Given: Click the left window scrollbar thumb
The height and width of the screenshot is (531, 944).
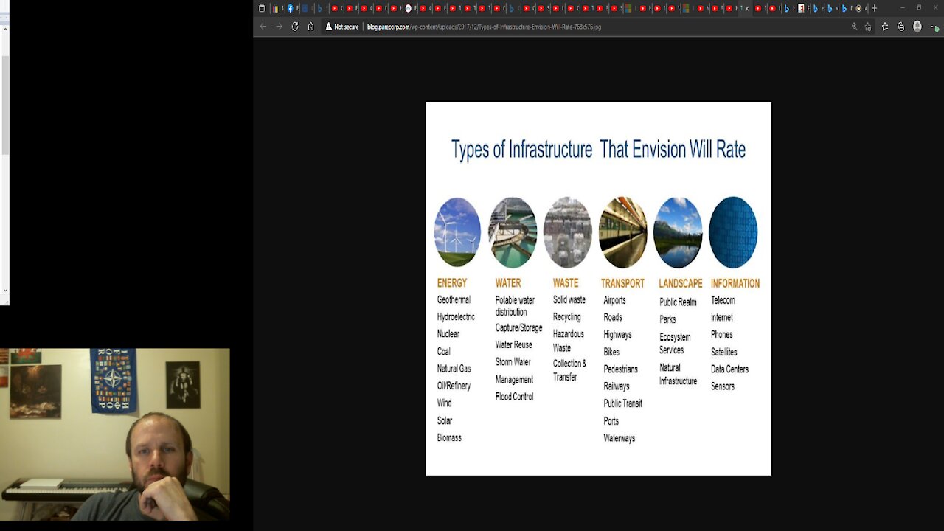Looking at the screenshot, I should (x=4, y=105).
